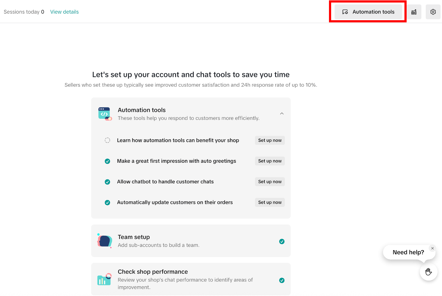This screenshot has height=296, width=442.
Task: Click the checkmark beside chatbot handling chats
Action: pyautogui.click(x=107, y=182)
